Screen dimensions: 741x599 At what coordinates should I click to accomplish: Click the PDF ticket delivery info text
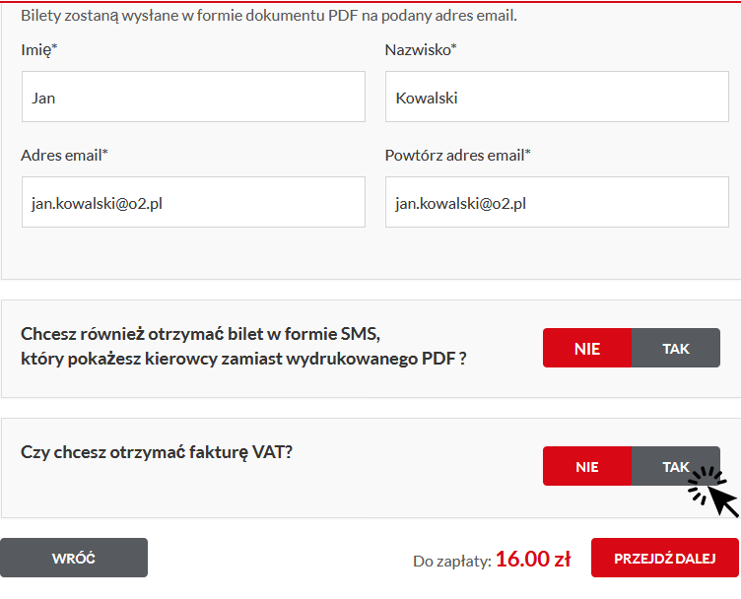269,16
